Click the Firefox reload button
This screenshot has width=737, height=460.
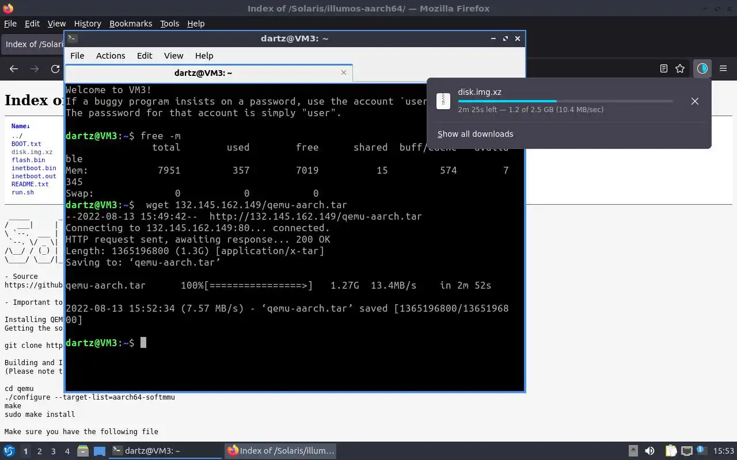[x=55, y=69]
